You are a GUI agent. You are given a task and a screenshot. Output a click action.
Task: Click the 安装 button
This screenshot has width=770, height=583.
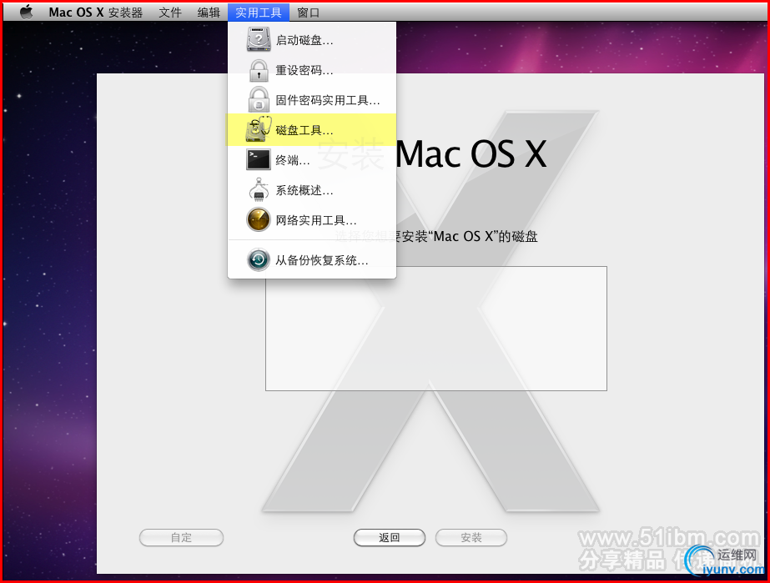tap(471, 537)
